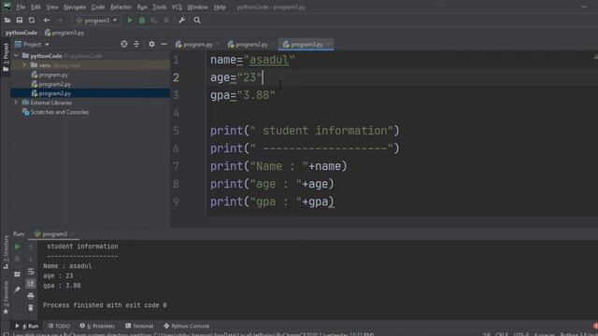598x336 pixels.
Task: Open the Problems tool window
Action: (x=97, y=326)
